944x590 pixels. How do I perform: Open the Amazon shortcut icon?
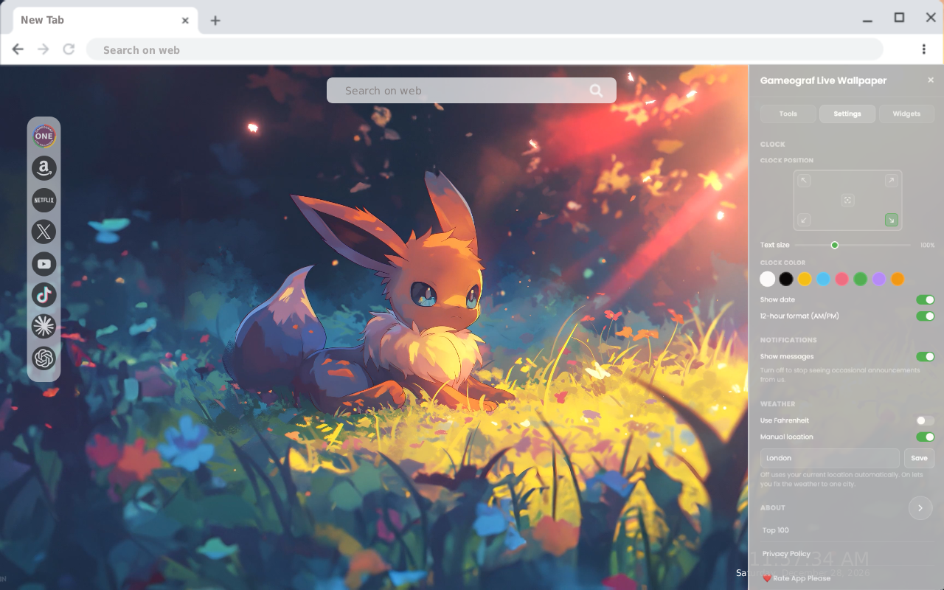point(44,168)
